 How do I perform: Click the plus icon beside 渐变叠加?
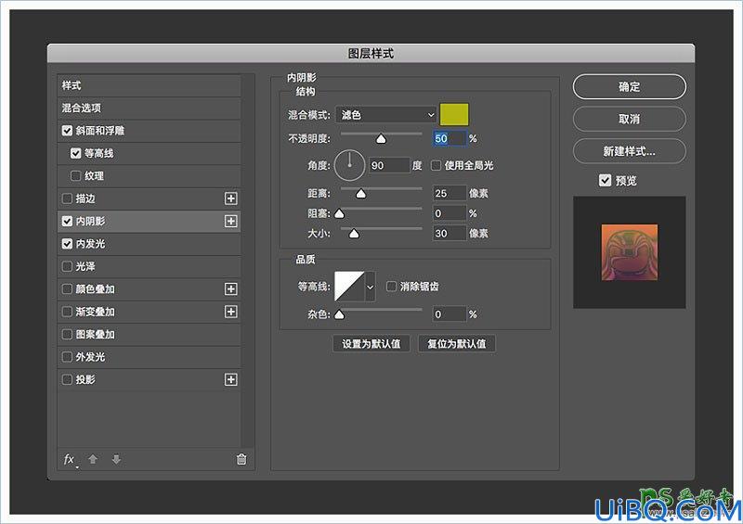[x=230, y=312]
